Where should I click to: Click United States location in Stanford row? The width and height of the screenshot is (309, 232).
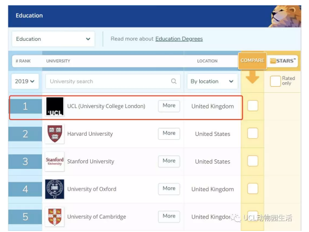(x=213, y=162)
